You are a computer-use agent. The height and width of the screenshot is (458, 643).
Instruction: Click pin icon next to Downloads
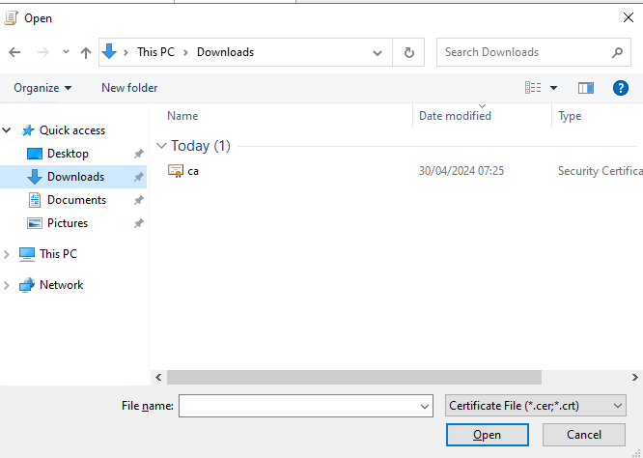click(x=139, y=177)
